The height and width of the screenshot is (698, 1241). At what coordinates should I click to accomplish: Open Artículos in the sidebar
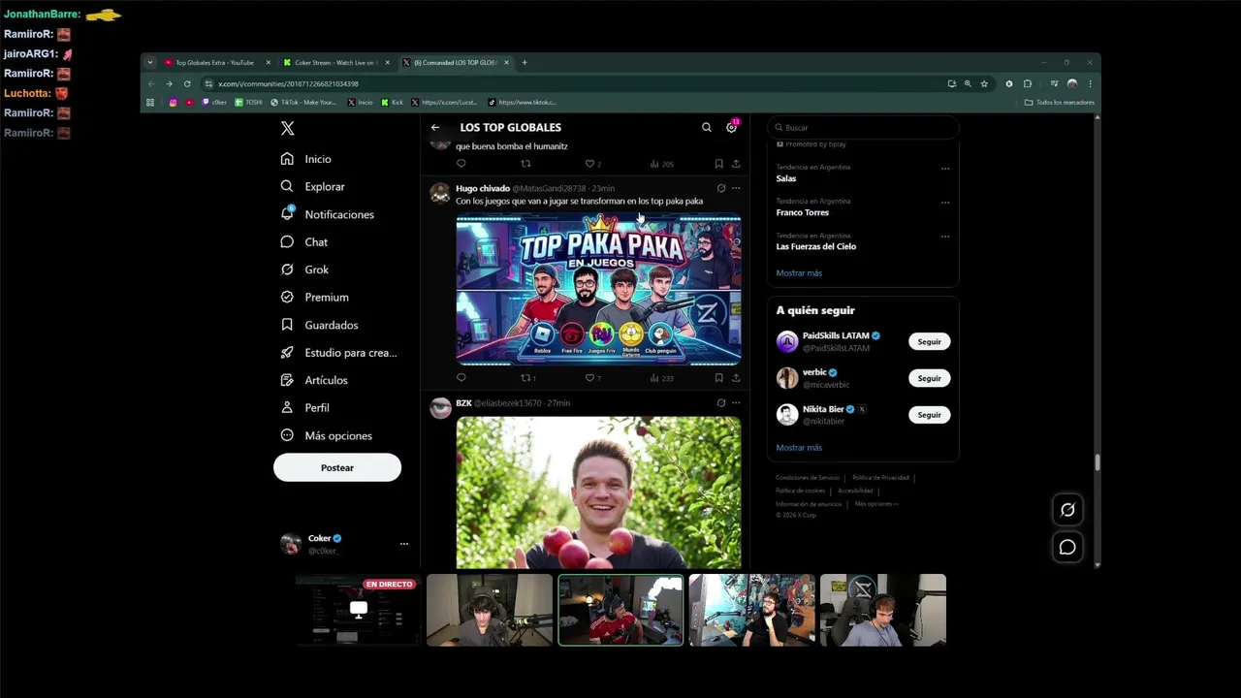pyautogui.click(x=313, y=380)
